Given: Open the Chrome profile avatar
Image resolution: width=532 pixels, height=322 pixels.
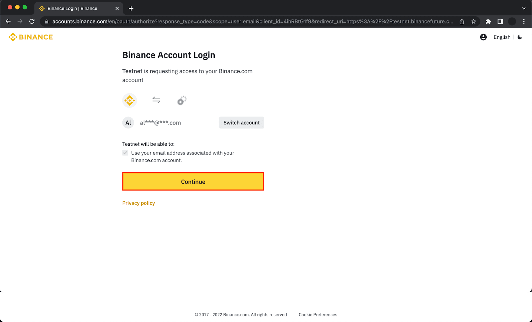Looking at the screenshot, I should coord(512,22).
